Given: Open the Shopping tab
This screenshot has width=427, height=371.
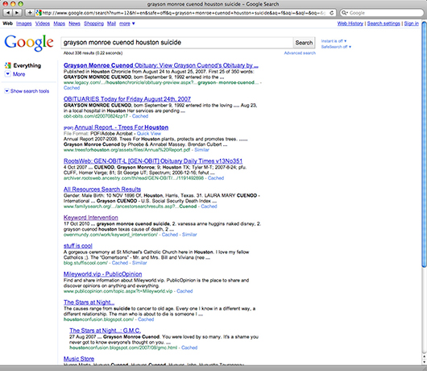Looking at the screenshot, I should pyautogui.click(x=93, y=23).
